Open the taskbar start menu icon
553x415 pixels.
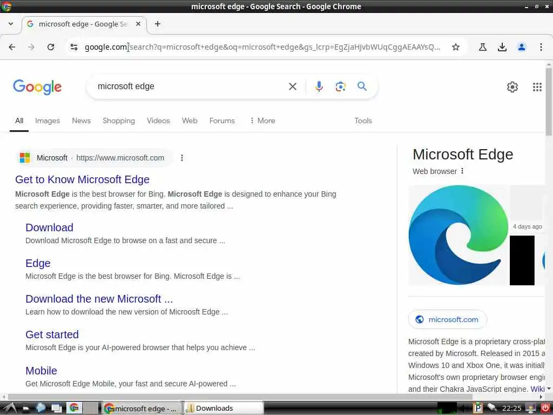(9, 409)
